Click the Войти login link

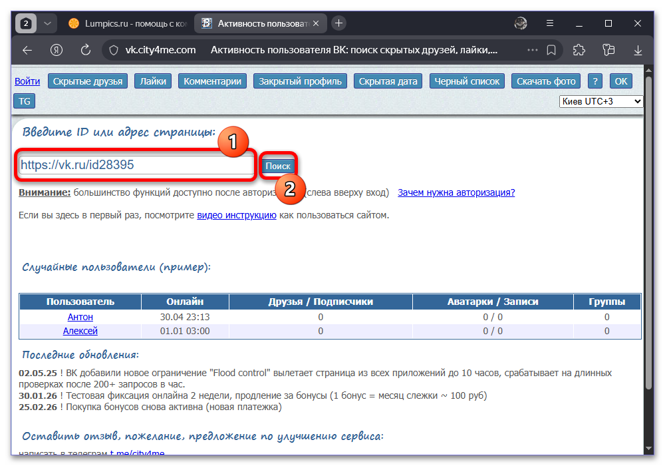(27, 81)
